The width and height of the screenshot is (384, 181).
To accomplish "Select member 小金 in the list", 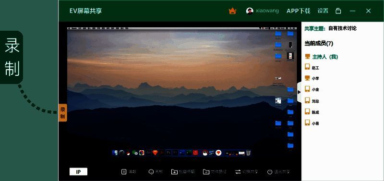I will 315,90.
